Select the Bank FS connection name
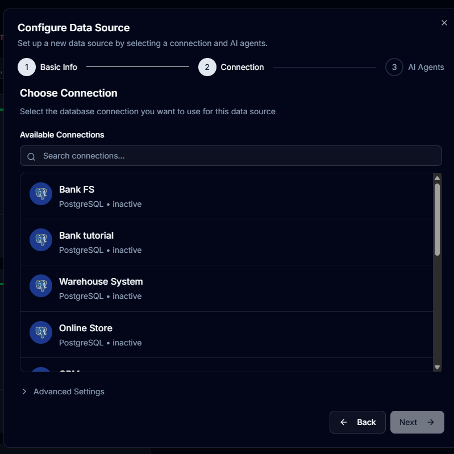Viewport: 454px width, 454px height. 77,189
